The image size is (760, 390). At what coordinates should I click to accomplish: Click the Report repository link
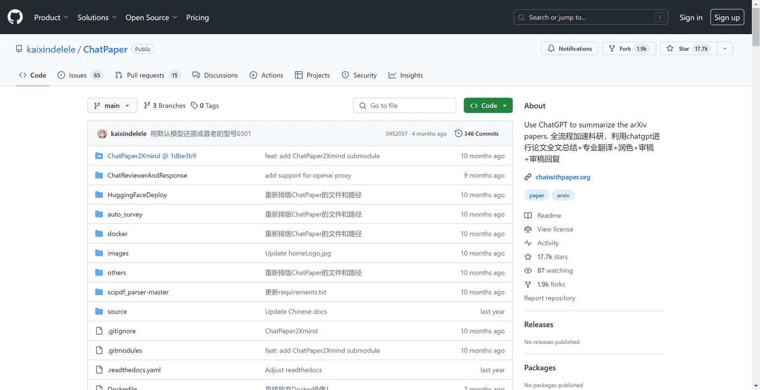[550, 298]
